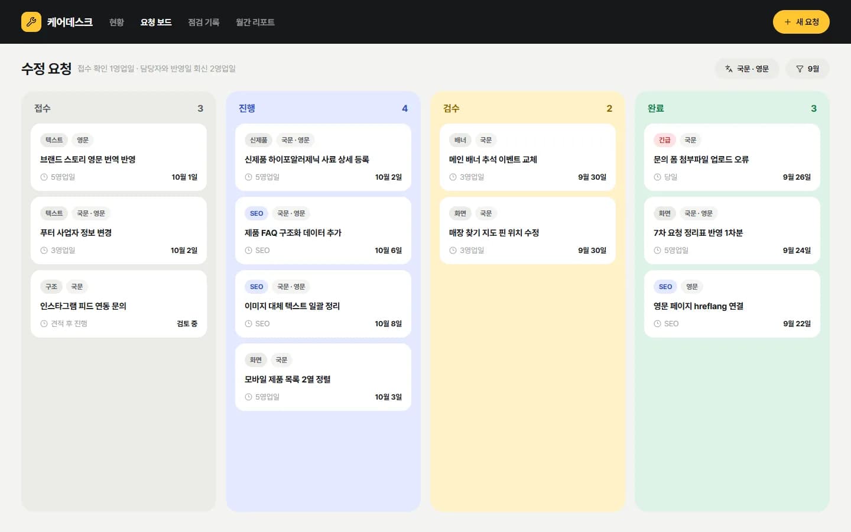The height and width of the screenshot is (532, 851).
Task: Click the 접수 column heading
Action: [43, 108]
